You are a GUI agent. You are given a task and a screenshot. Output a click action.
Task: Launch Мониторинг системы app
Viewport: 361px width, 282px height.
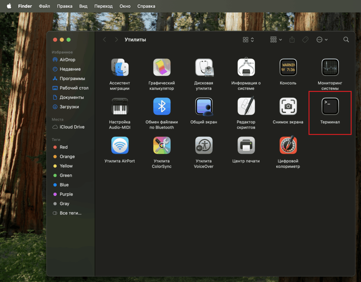pos(330,67)
